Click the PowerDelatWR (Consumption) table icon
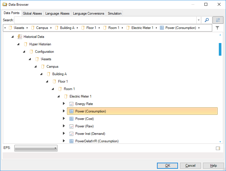The image size is (226, 171). click(x=72, y=141)
